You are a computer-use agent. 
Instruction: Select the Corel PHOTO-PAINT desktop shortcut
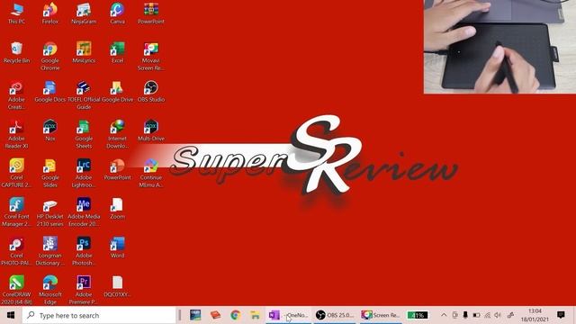point(16,251)
